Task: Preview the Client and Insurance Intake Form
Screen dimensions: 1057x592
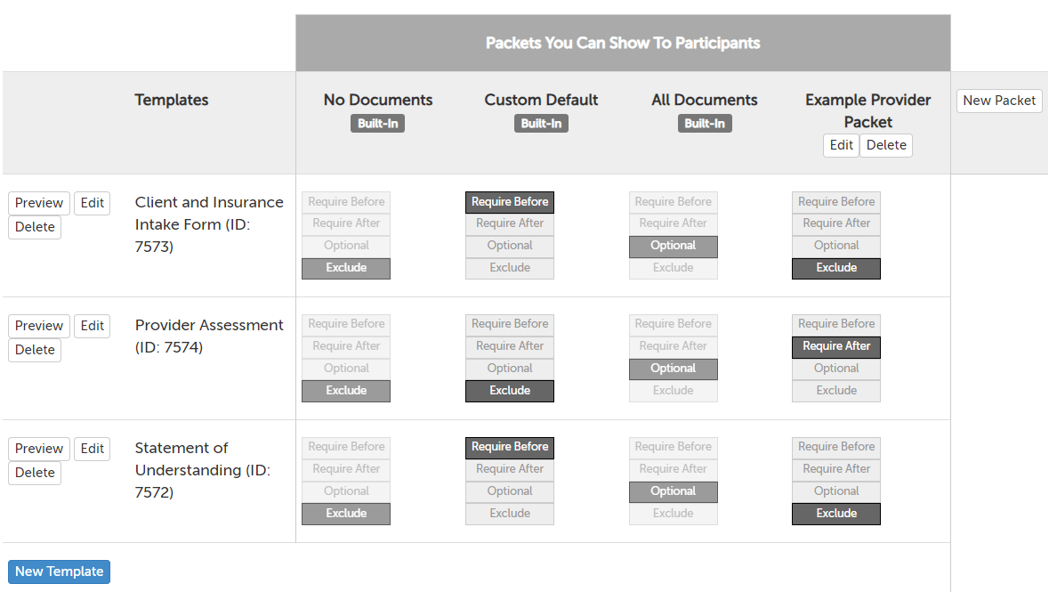Action: (x=38, y=203)
